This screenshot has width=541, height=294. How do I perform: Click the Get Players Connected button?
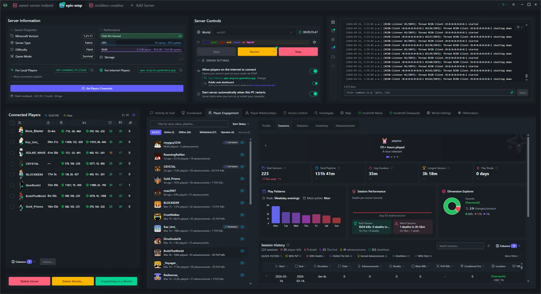(97, 88)
